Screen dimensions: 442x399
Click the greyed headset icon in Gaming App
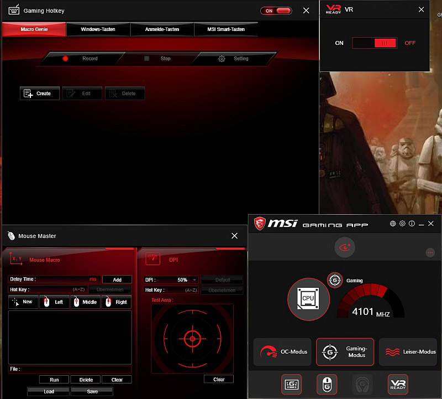coord(362,384)
